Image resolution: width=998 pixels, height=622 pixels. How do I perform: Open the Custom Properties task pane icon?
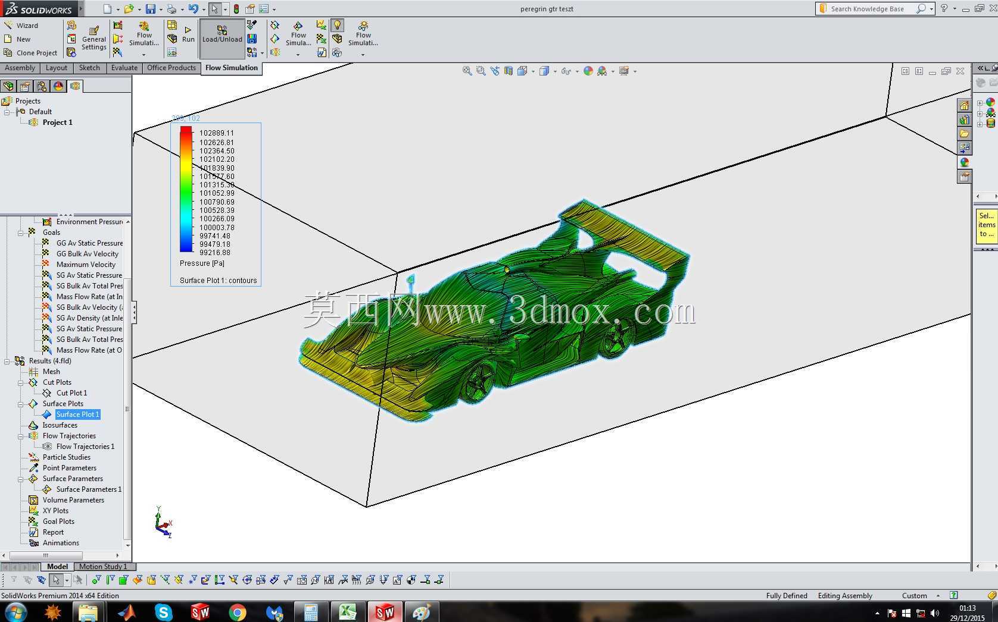click(965, 177)
